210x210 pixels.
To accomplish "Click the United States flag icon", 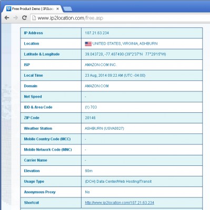I will [x=88, y=44].
